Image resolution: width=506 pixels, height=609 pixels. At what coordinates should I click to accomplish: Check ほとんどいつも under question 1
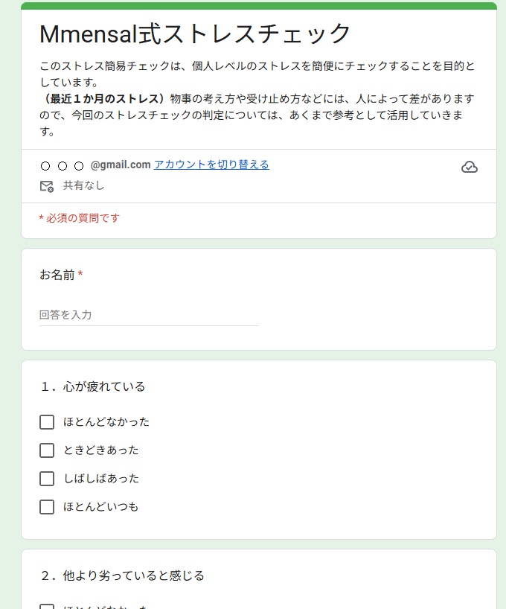click(47, 507)
